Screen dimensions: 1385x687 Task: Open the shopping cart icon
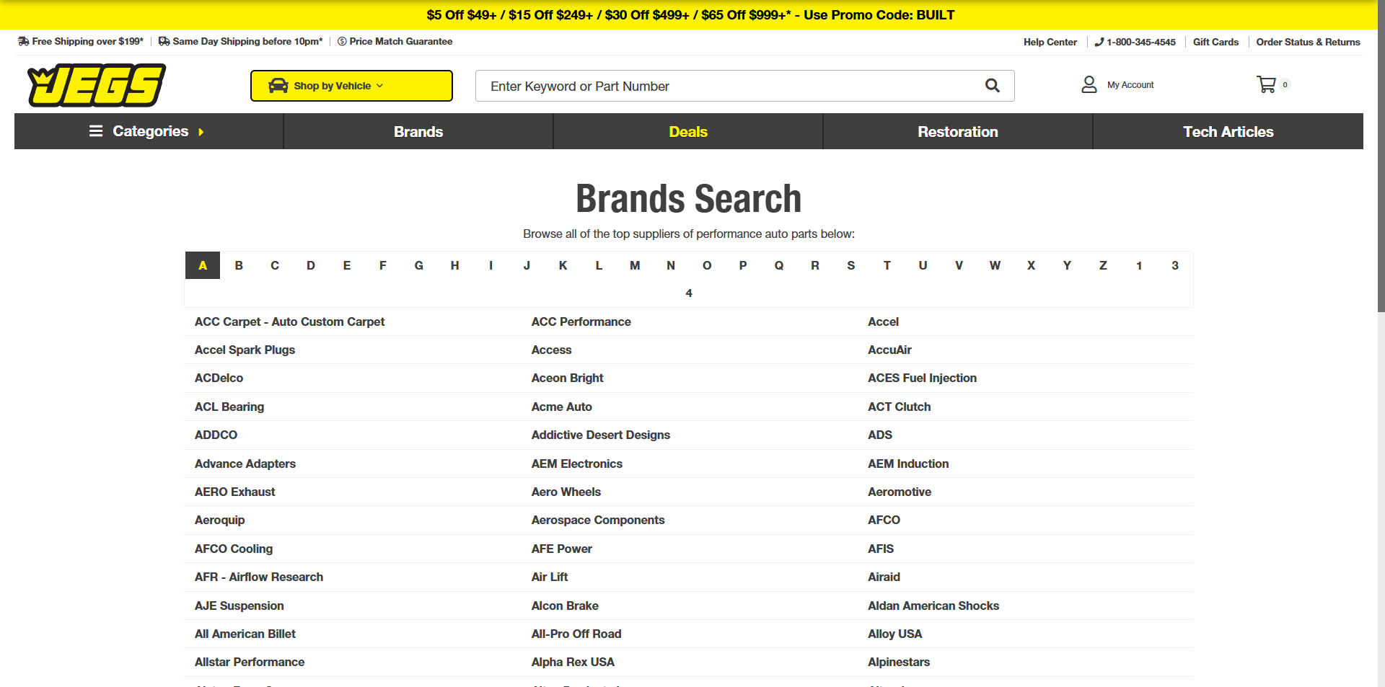point(1266,84)
